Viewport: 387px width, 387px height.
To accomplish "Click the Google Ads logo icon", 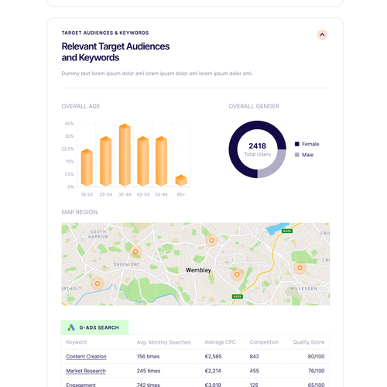I will pos(71,327).
